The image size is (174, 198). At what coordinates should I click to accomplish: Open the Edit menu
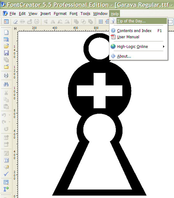coord(22,13)
